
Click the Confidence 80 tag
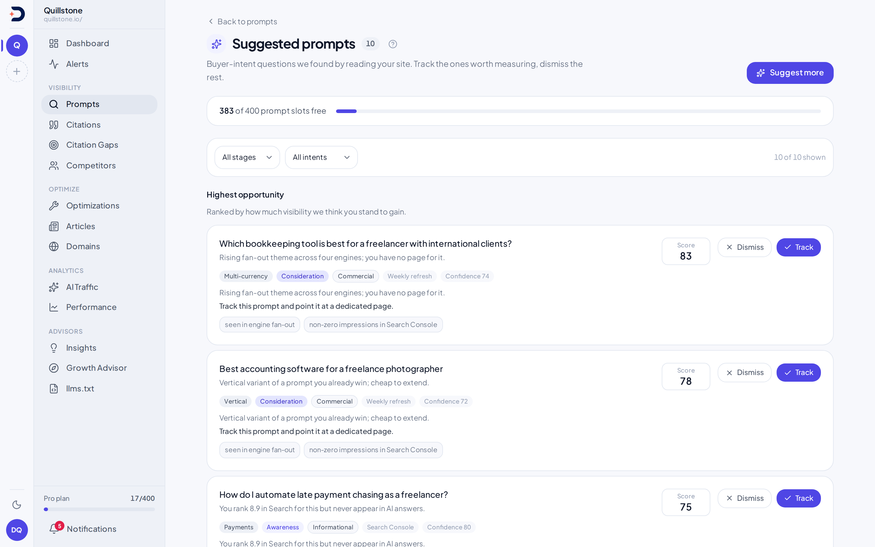449,528
